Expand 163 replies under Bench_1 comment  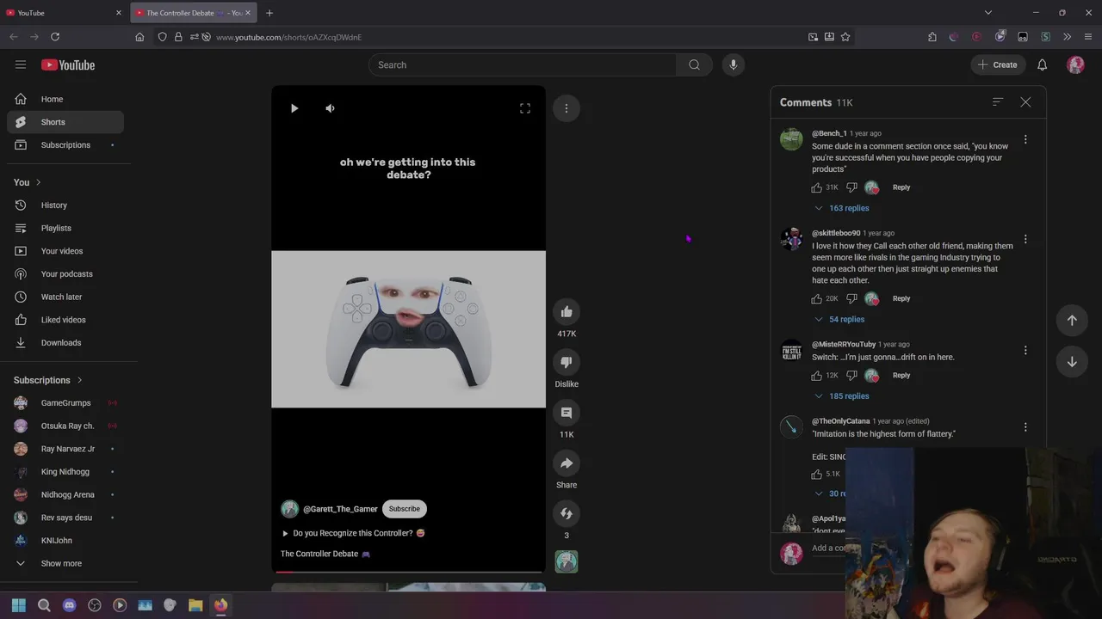click(842, 208)
